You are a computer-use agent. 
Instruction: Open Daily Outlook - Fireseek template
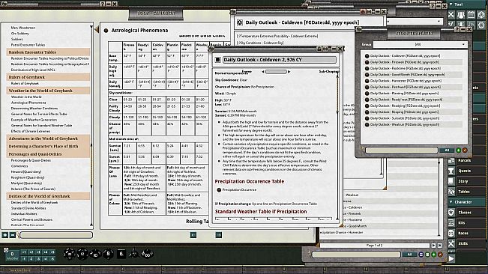click(x=406, y=62)
